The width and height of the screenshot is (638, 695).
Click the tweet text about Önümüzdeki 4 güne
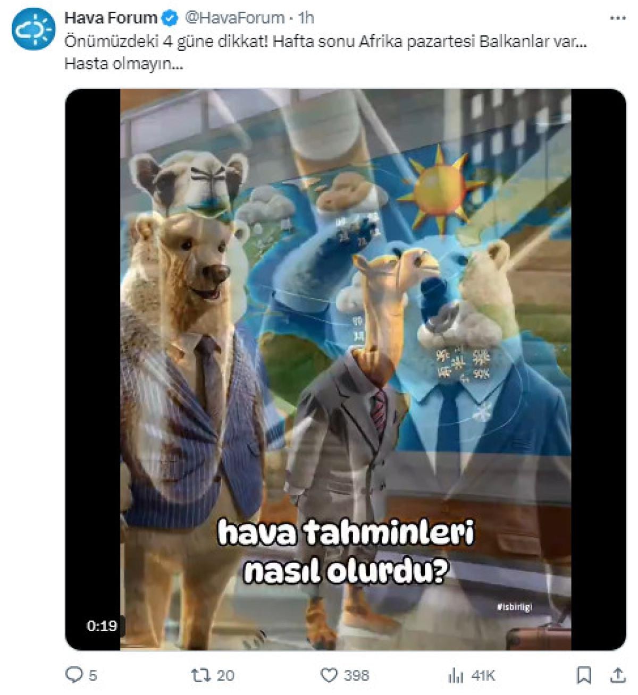[x=326, y=53]
